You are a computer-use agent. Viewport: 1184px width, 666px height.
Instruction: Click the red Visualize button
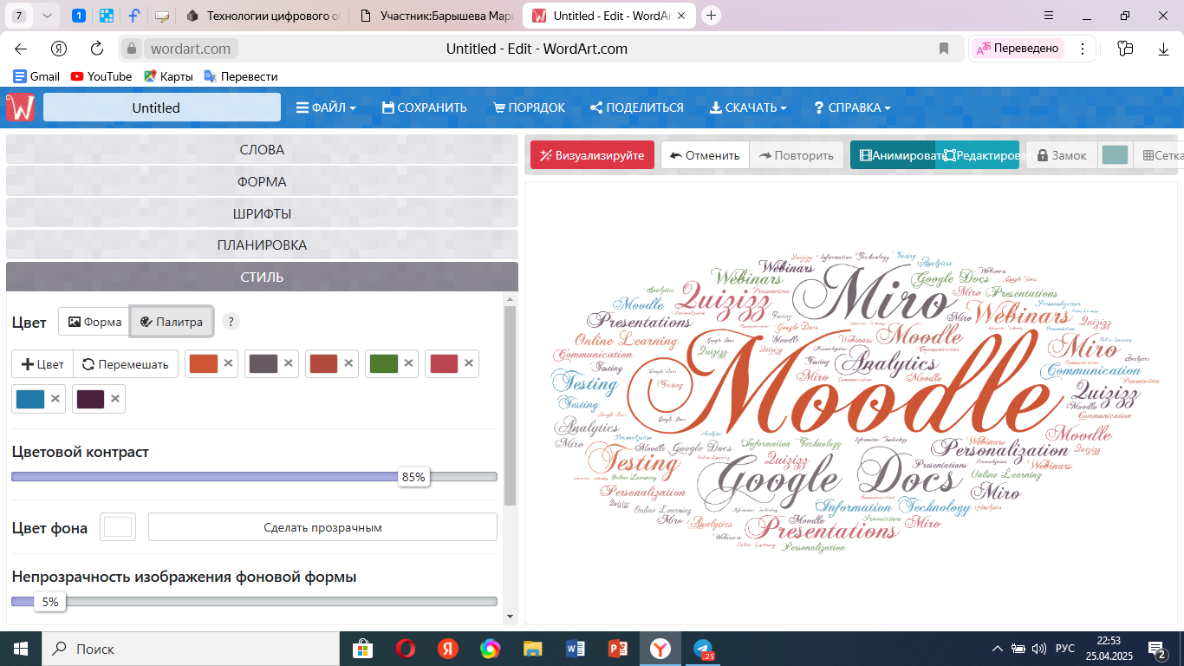point(592,155)
